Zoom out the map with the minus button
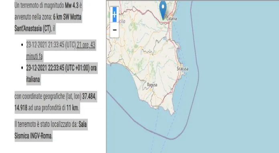This screenshot has height=153, width=279. pyautogui.click(x=114, y=30)
